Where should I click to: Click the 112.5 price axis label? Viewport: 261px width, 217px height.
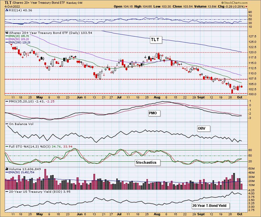pyautogui.click(x=253, y=68)
